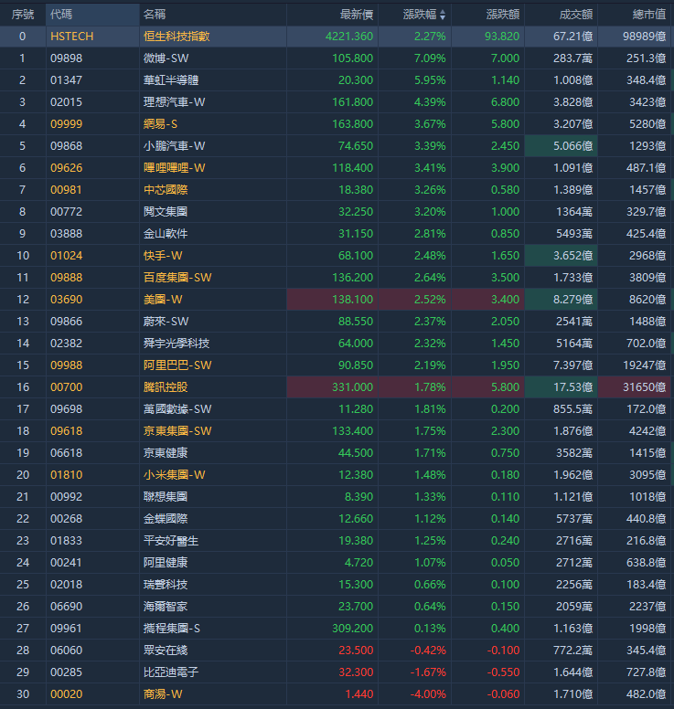
Task: Open 京東集團-SW stock name
Action: pyautogui.click(x=177, y=431)
